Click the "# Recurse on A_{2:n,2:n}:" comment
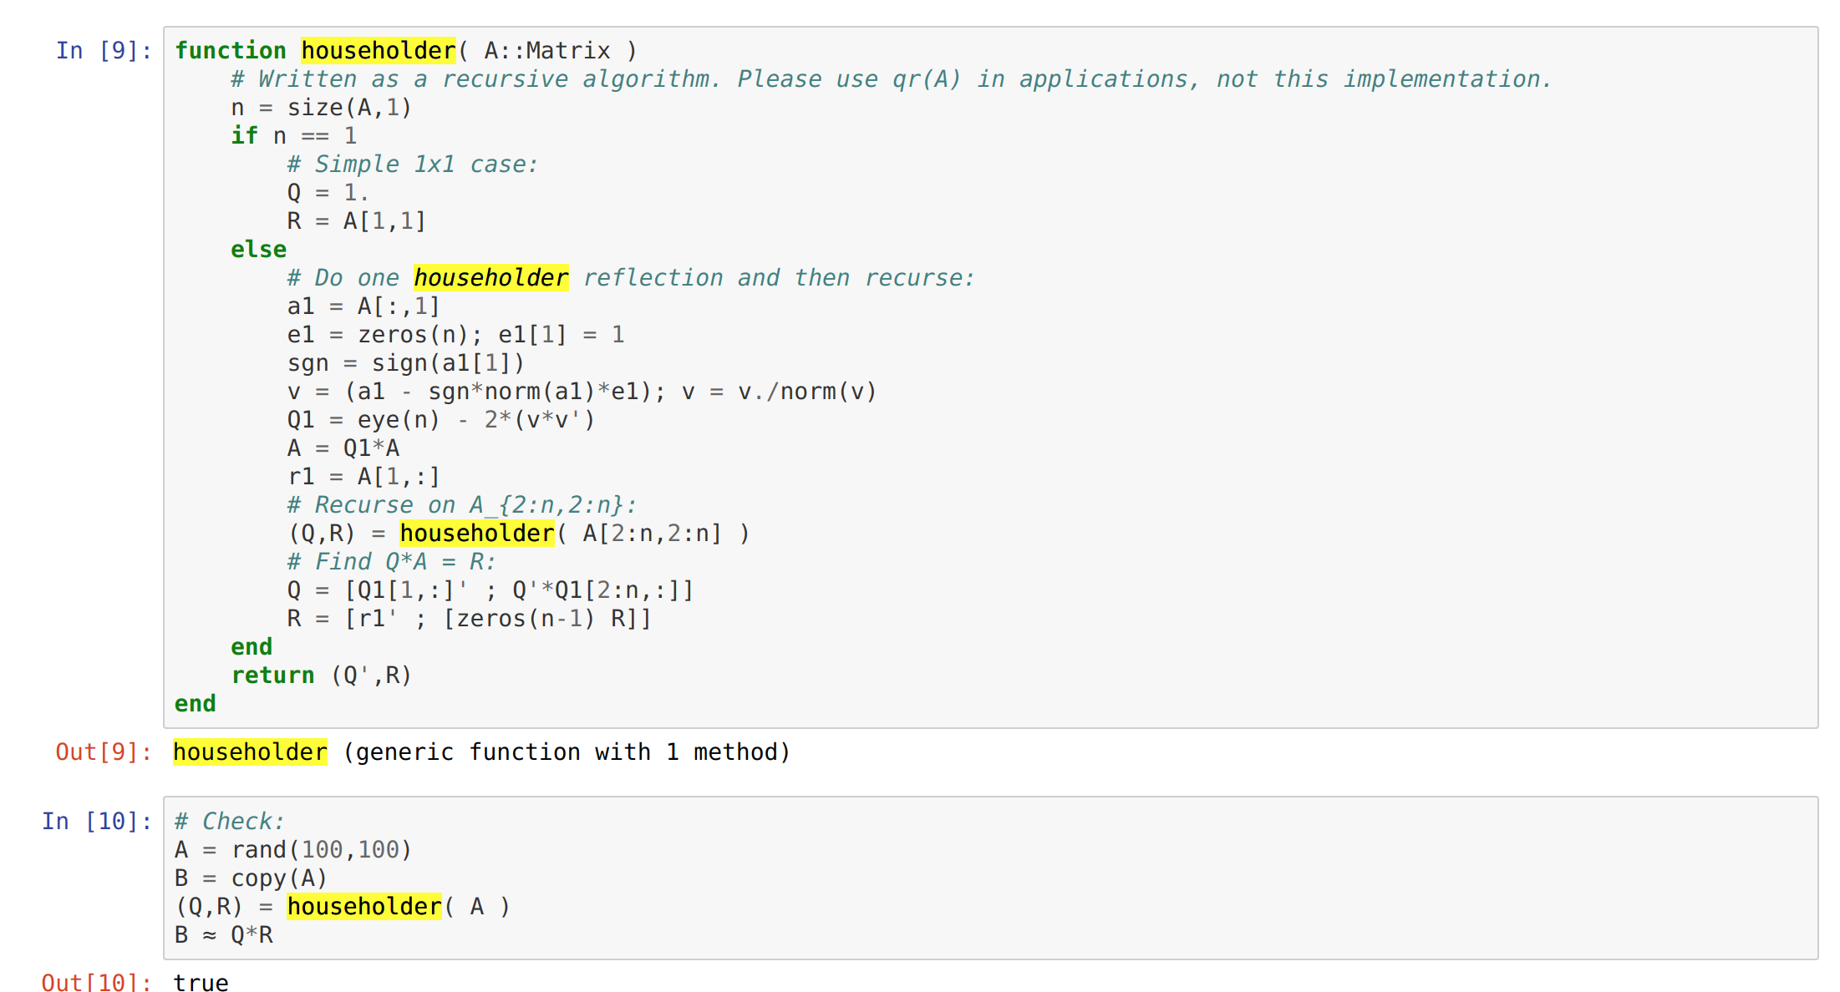Screen dimensions: 1840x992 [462, 505]
